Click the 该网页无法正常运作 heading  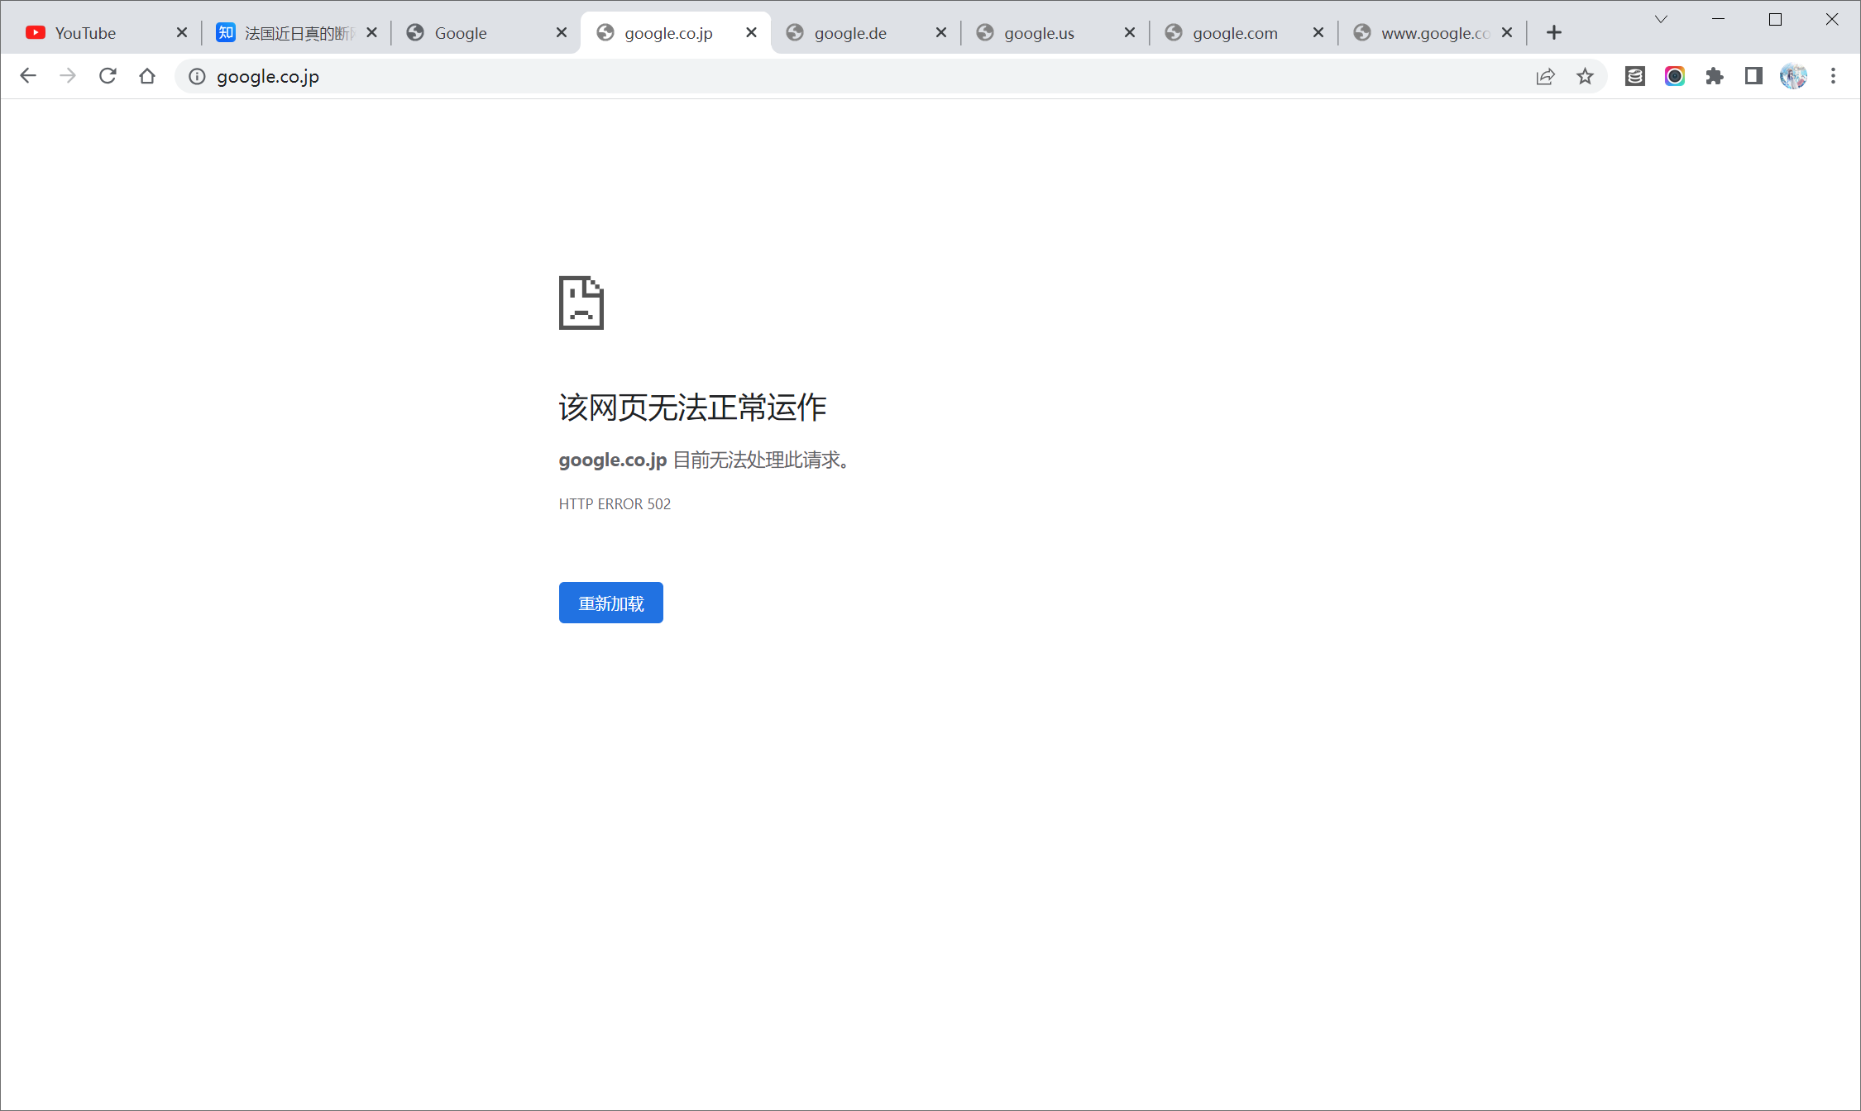coord(692,408)
